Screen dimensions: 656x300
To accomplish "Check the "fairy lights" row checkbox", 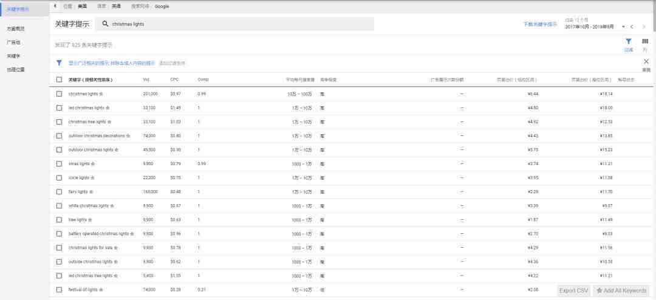I will coord(59,192).
